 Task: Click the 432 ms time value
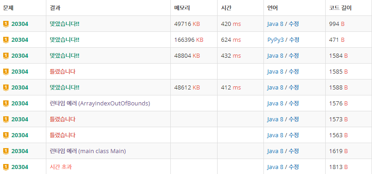pos(231,55)
